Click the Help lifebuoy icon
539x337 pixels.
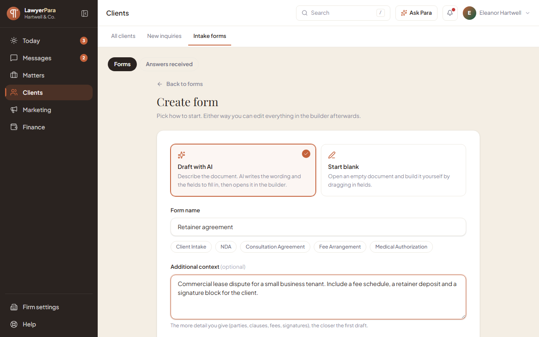coord(14,324)
